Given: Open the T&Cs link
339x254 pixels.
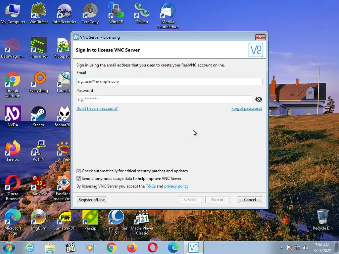Looking at the screenshot, I should 151,186.
